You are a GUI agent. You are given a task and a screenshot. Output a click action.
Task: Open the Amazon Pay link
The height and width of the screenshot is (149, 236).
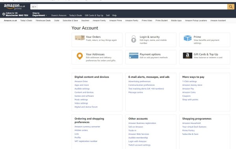click(x=188, y=88)
